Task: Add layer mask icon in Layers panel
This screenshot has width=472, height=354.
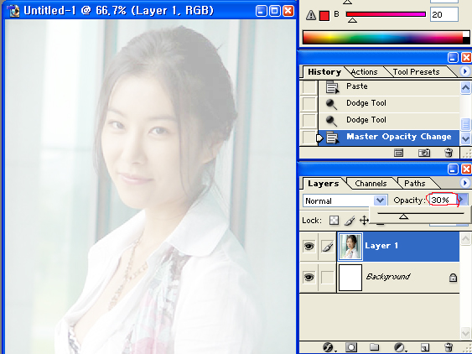Action: click(351, 347)
